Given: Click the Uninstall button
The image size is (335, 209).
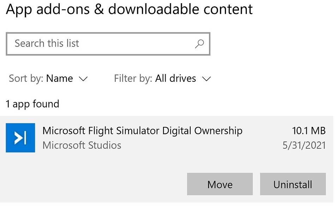Looking at the screenshot, I should click(293, 184).
